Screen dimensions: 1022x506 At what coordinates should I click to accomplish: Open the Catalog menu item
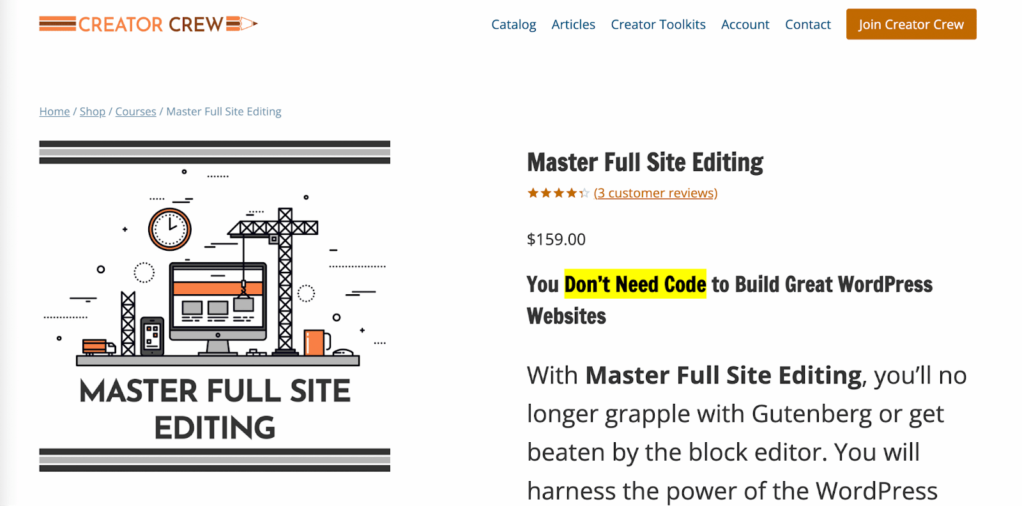pos(514,24)
